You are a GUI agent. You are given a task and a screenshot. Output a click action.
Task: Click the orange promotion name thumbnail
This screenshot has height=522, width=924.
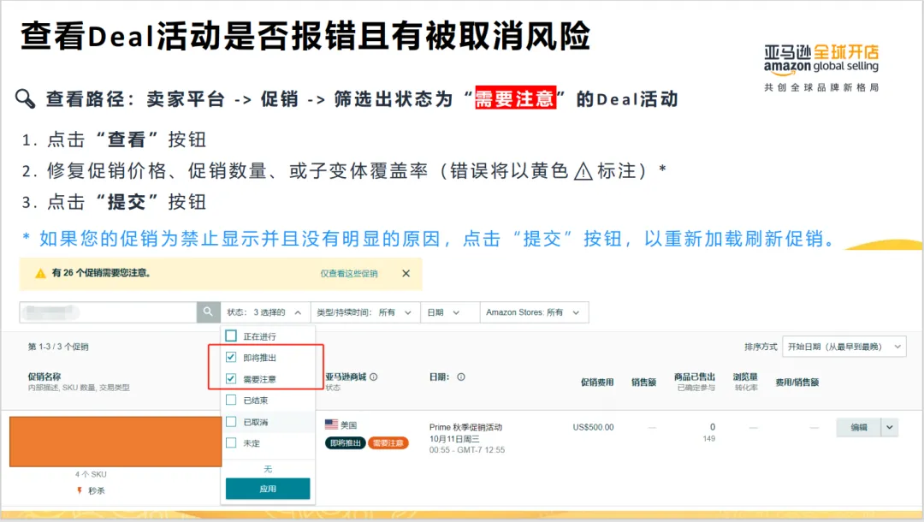pos(115,442)
